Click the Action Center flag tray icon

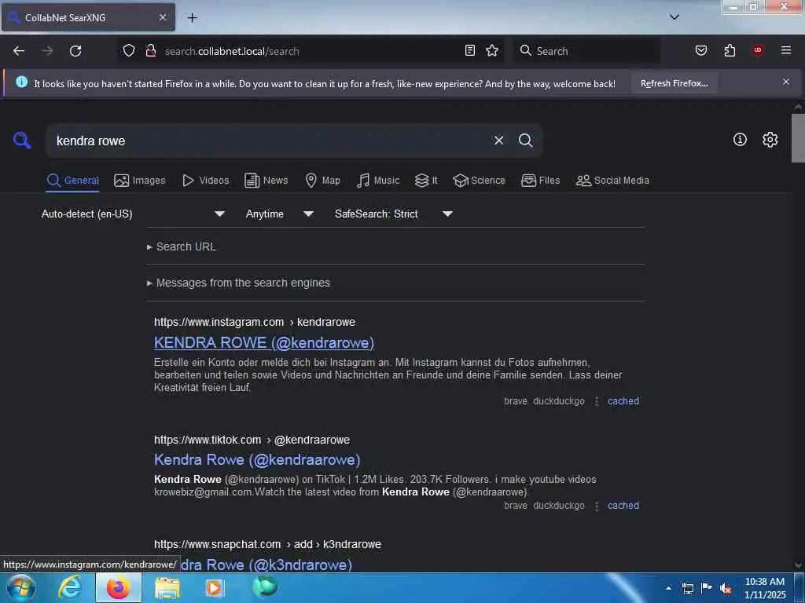coord(707,588)
